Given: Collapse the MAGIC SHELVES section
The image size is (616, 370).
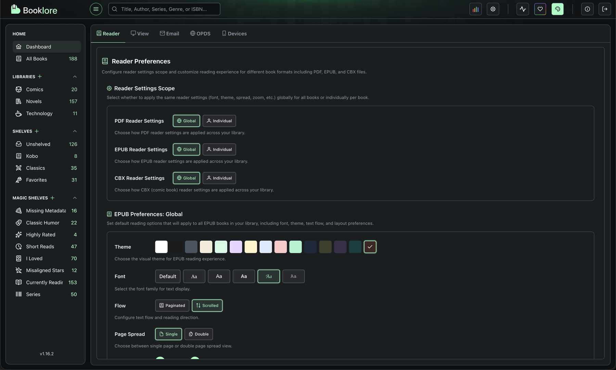Looking at the screenshot, I should click(75, 198).
